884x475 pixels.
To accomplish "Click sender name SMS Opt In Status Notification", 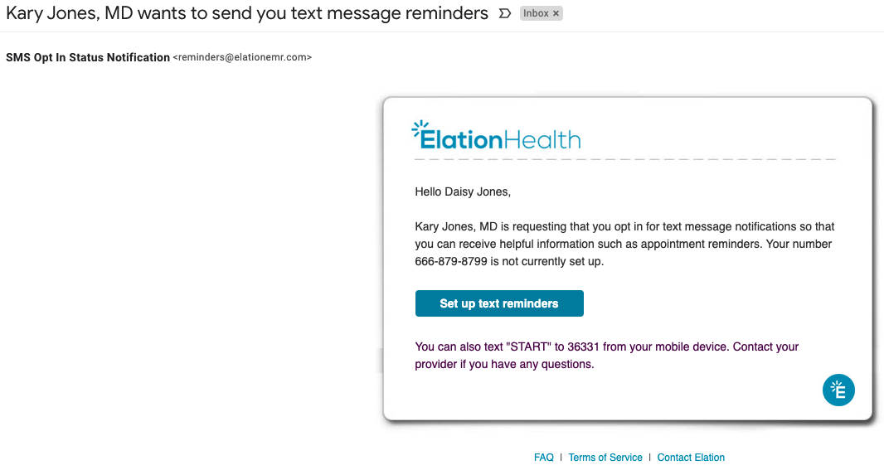I will (88, 58).
